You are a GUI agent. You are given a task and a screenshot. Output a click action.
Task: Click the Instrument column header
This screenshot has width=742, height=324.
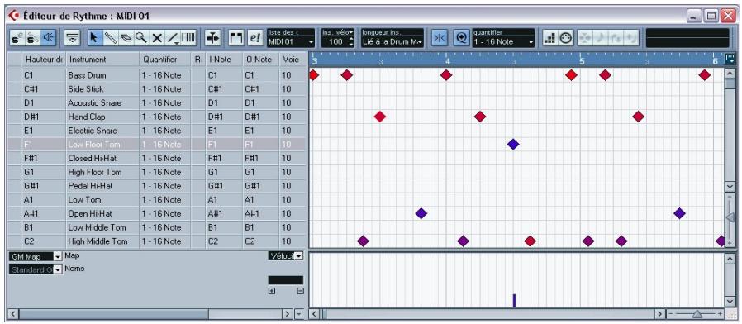coord(102,60)
